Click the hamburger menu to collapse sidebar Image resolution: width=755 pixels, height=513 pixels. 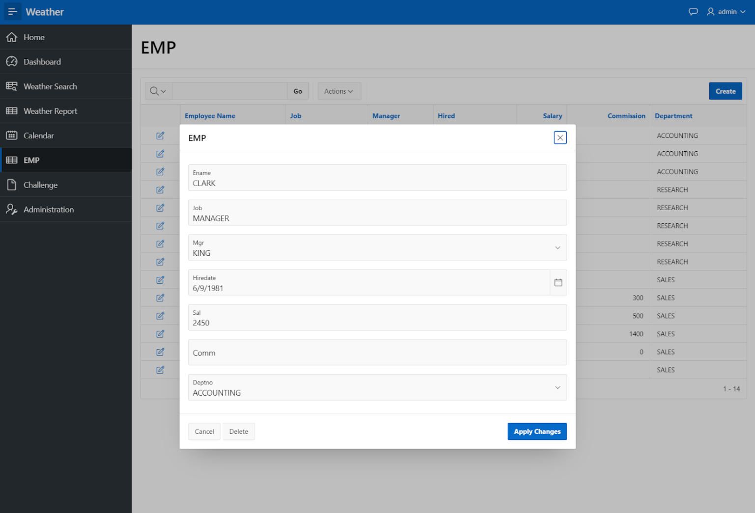pos(12,12)
